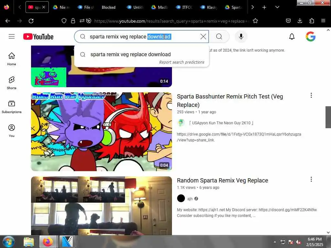Click the Firefox taskbar button
This screenshot has height=248, width=331.
pyautogui.click(x=48, y=242)
